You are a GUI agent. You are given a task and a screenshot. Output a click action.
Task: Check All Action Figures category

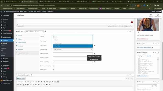point(139,69)
